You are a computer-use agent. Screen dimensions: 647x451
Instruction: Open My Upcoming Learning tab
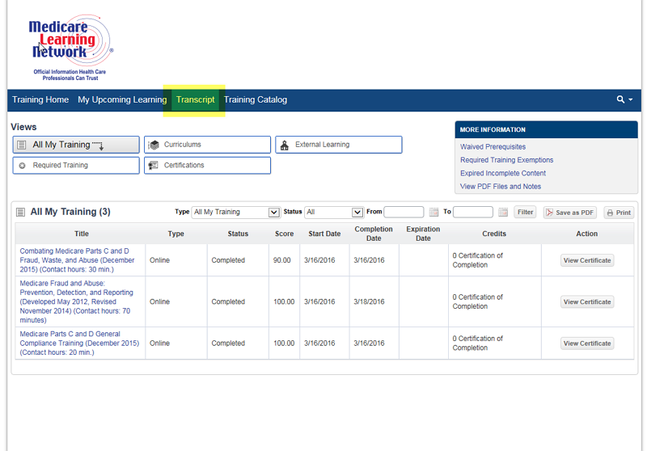click(122, 99)
